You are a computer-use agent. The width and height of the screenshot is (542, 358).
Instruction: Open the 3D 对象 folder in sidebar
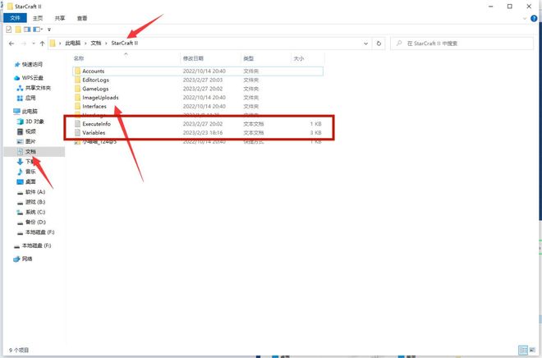[x=36, y=121]
